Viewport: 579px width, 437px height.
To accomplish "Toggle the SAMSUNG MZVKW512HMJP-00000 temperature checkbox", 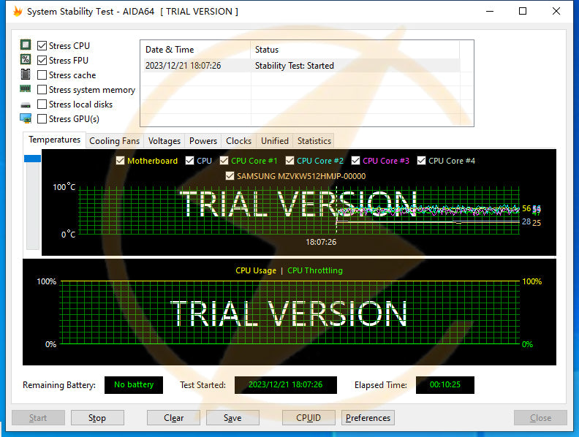I will (x=230, y=176).
